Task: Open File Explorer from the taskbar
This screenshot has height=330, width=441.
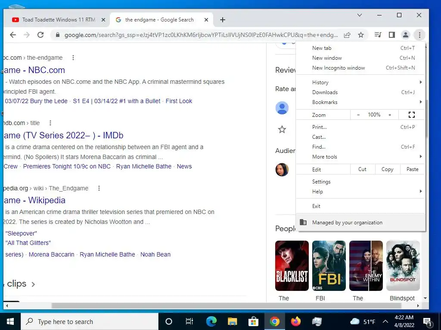Action: [x=232, y=321]
